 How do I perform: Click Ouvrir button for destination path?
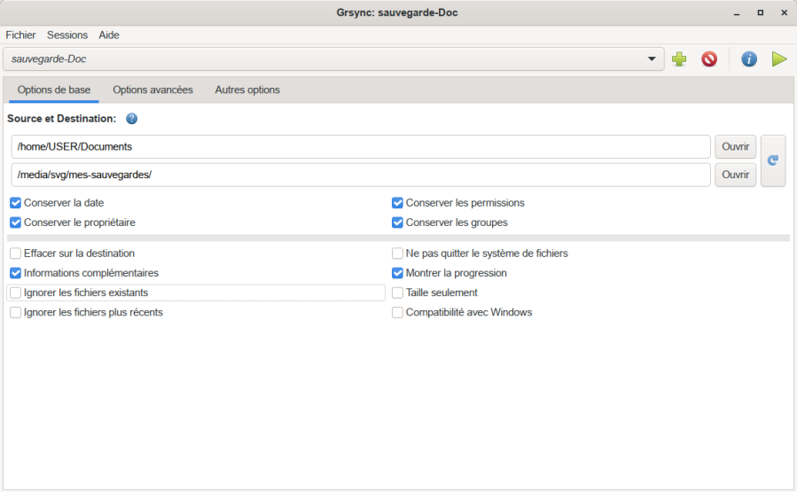pos(735,176)
